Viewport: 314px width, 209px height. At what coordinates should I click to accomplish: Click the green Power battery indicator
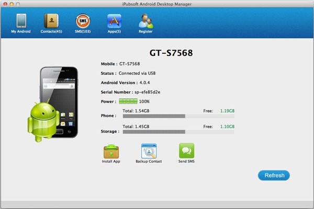click(128, 101)
